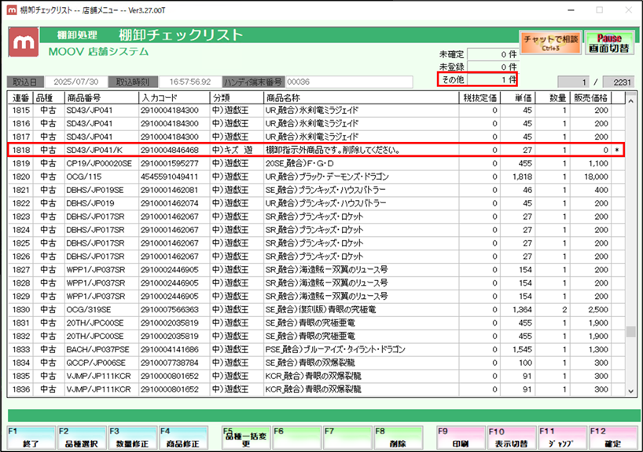Select row 1830 復刻版 青眼の究極竜
The width and height of the screenshot is (643, 452).
(316, 309)
